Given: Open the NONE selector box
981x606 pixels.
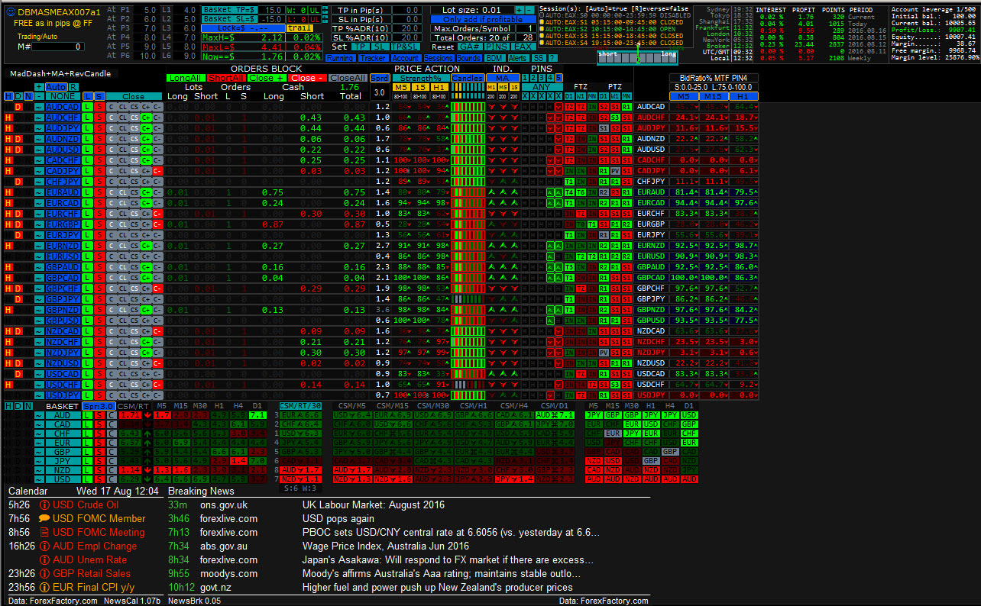Looking at the screenshot, I should (x=62, y=96).
